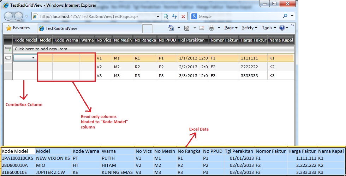Click Excel cell 'JUPITER Z CW'
The image size is (346, 176).
pos(54,172)
